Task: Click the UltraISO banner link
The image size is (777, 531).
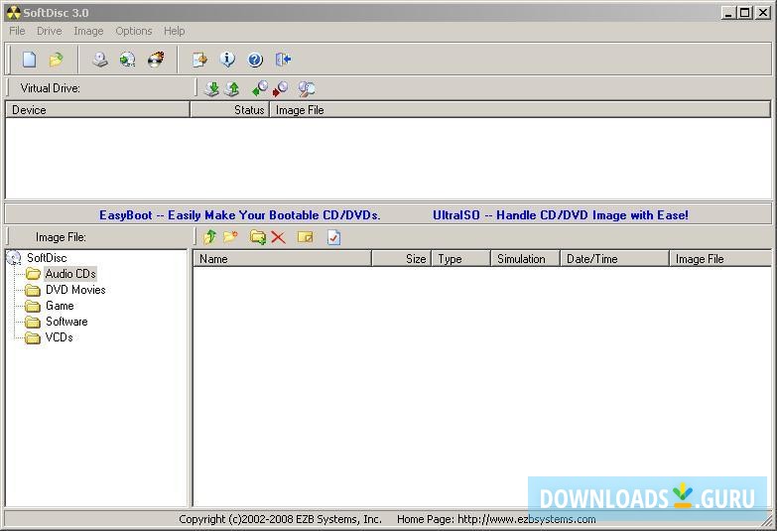Action: click(561, 215)
